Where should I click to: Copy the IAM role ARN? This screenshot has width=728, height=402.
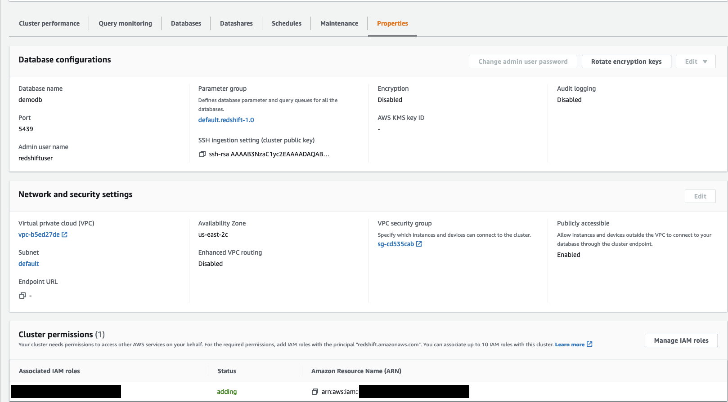(315, 392)
